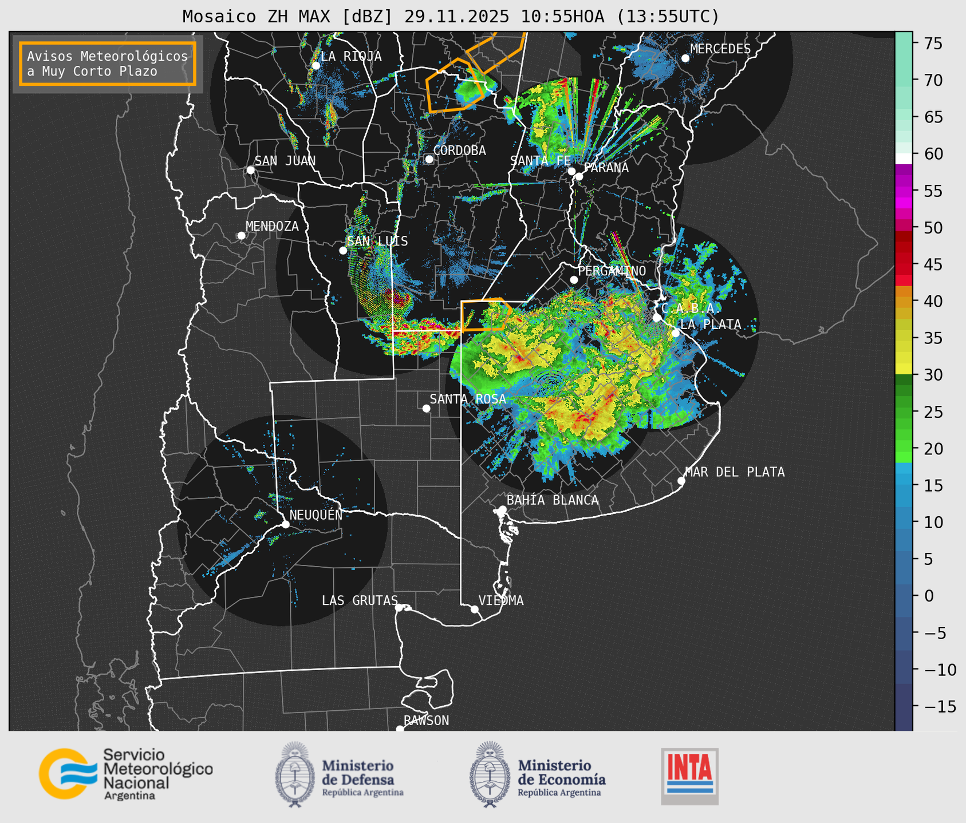Click the Servicio Meteorológico Nacional logo
This screenshot has height=823, width=966.
pyautogui.click(x=126, y=774)
